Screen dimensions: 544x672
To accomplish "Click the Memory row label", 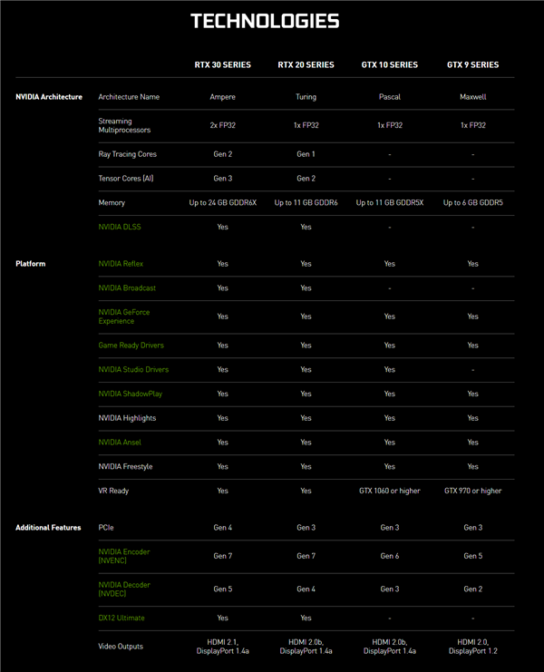I will tap(112, 203).
